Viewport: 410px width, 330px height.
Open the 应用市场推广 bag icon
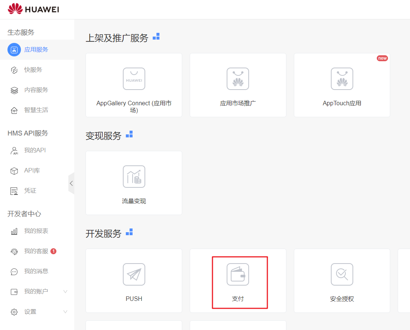click(238, 79)
